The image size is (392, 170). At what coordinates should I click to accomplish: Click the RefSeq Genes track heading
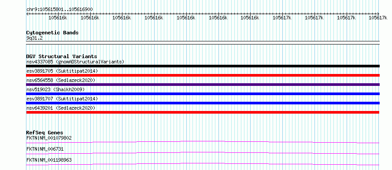coord(45,133)
